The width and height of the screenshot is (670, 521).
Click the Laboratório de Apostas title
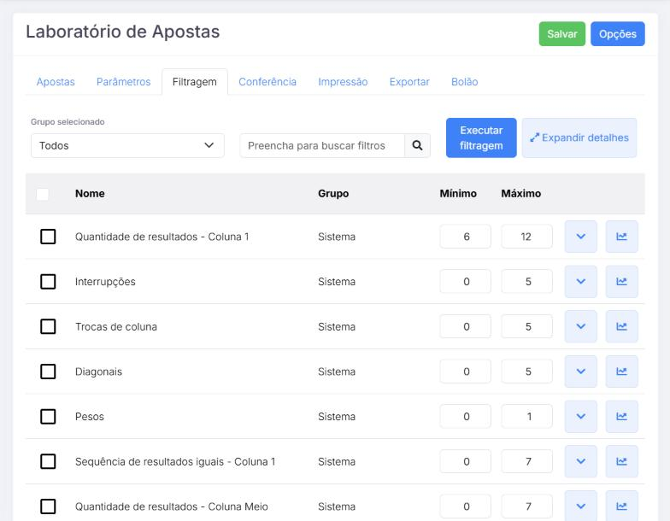click(123, 32)
